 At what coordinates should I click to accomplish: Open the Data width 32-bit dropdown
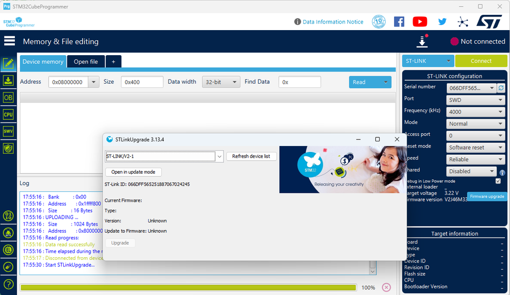(x=221, y=82)
